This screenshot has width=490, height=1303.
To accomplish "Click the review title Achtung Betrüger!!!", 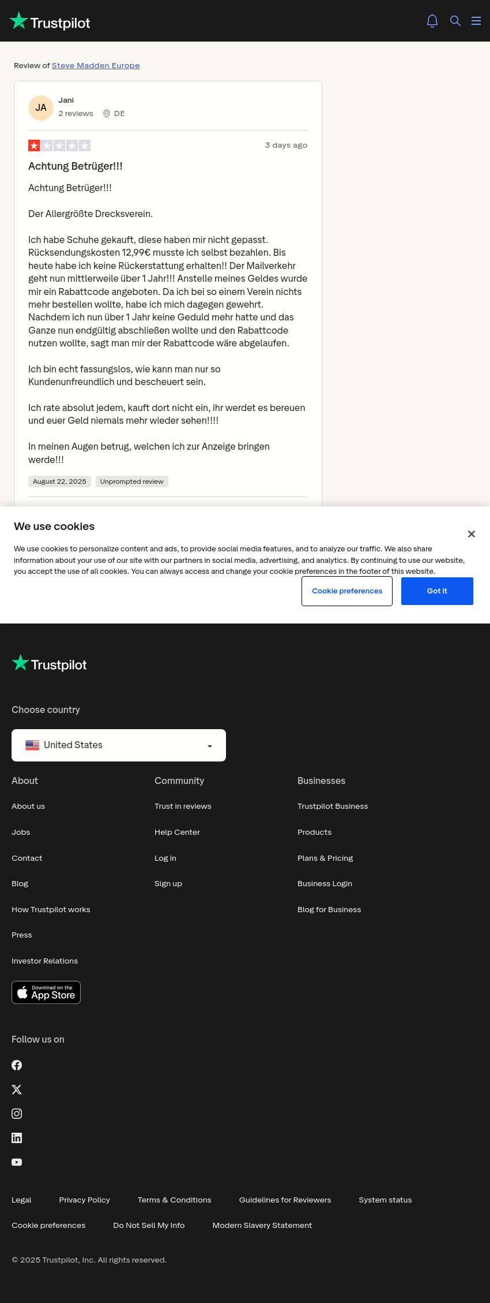I will coord(76,166).
